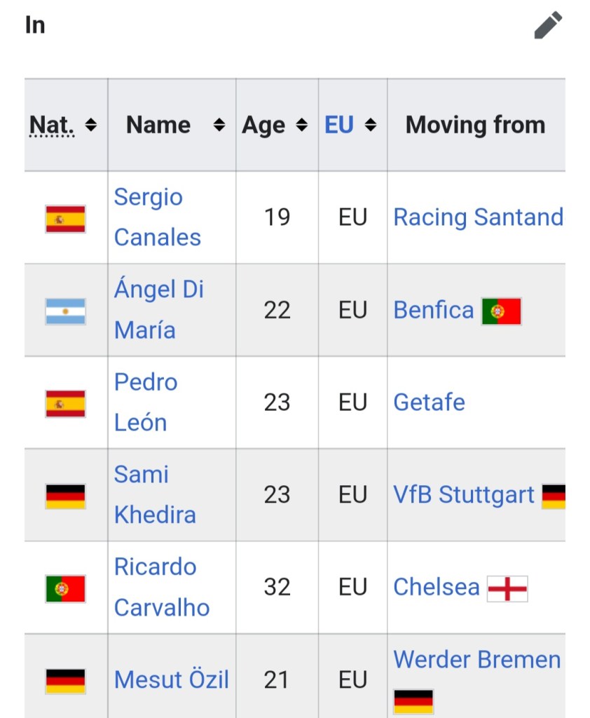Open the EU header link
This screenshot has width=590, height=718.
(339, 125)
